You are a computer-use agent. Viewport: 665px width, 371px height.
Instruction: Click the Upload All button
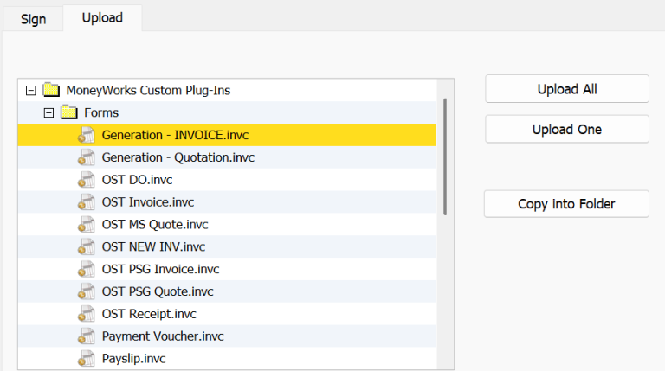pyautogui.click(x=567, y=89)
